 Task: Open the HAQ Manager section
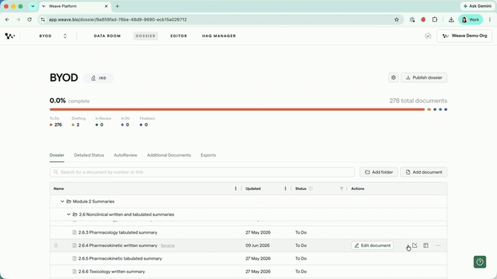pyautogui.click(x=219, y=36)
